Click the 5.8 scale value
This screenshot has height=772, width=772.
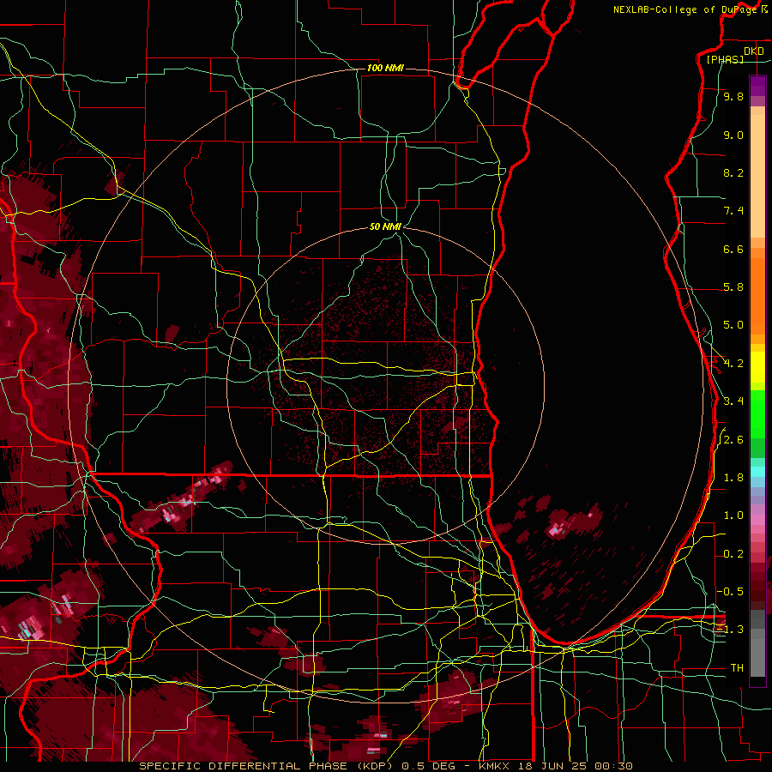(x=733, y=287)
